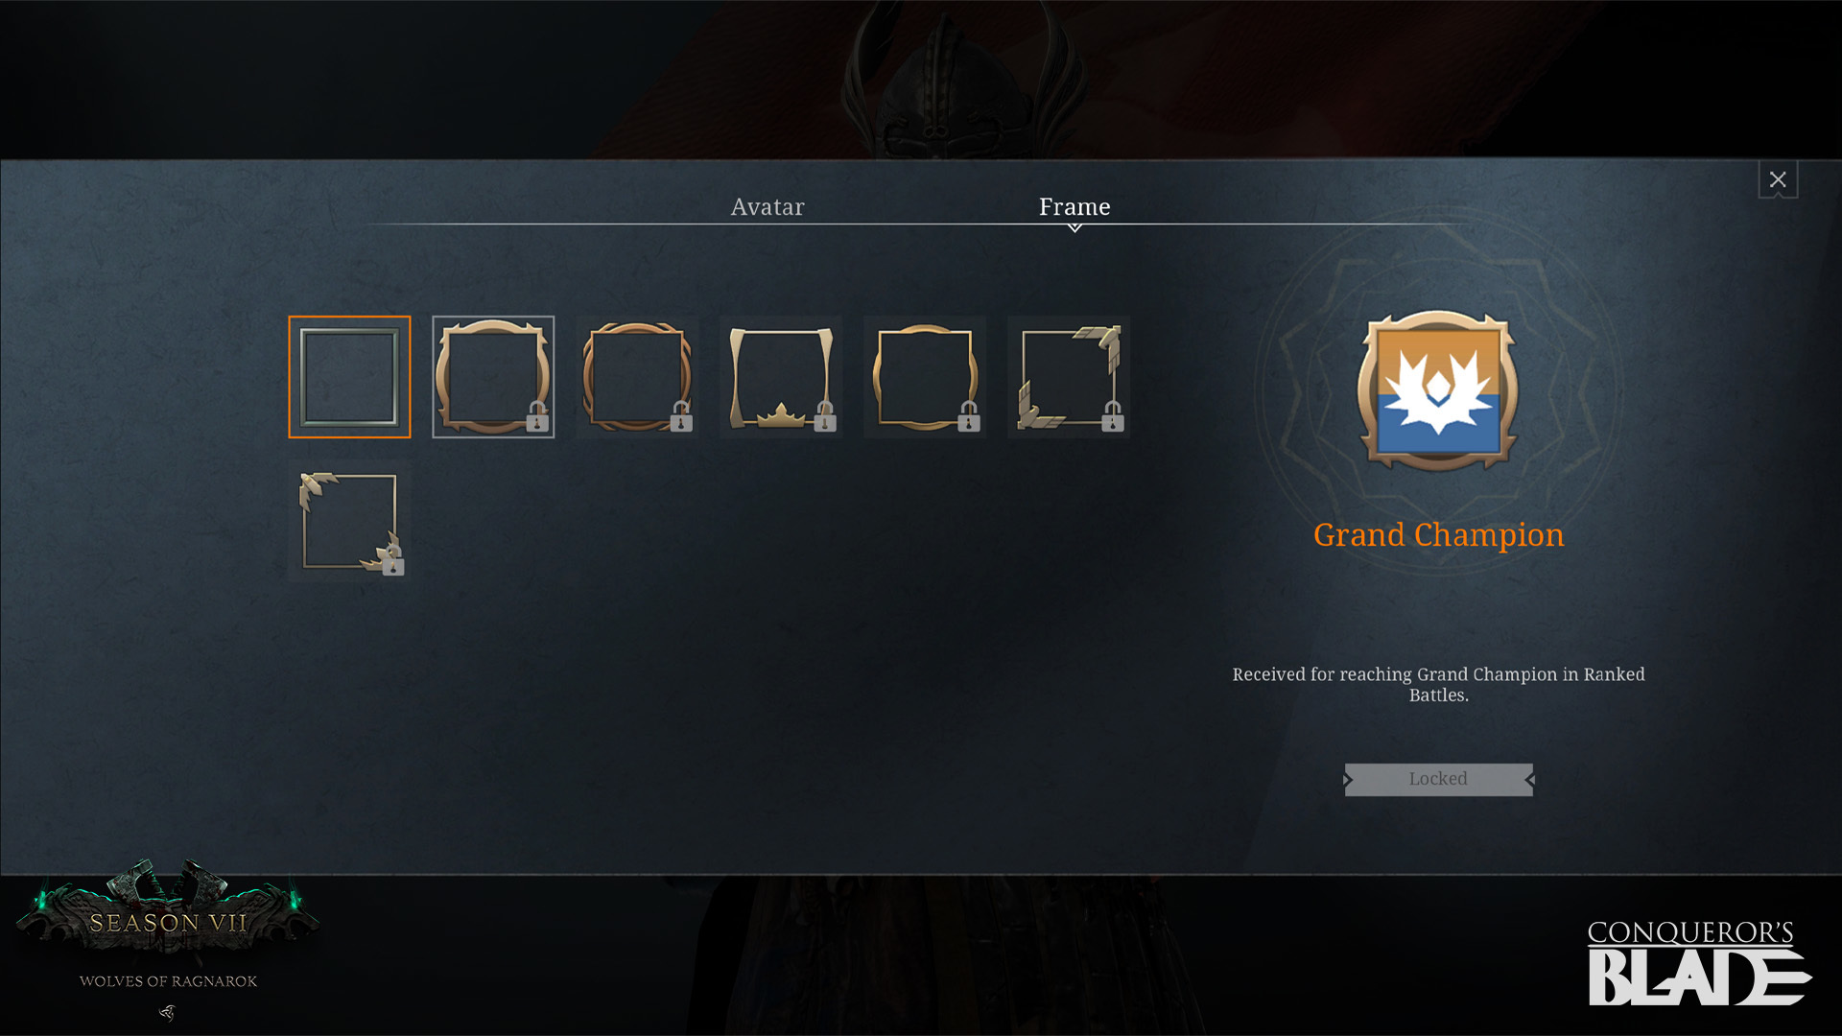The height and width of the screenshot is (1036, 1842).
Task: Select the second-row frame with leaf corners
Action: [349, 521]
